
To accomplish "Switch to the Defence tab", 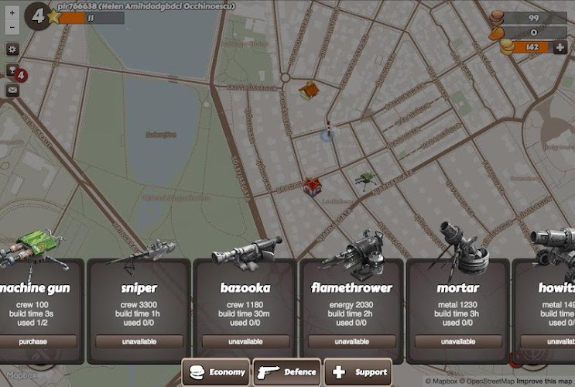I will pyautogui.click(x=287, y=372).
